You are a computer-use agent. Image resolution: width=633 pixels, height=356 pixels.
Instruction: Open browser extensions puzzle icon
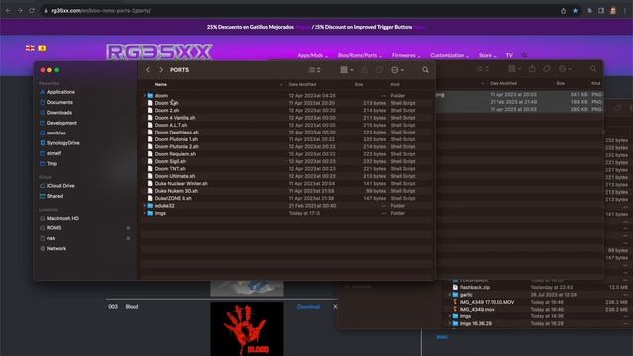click(x=589, y=11)
